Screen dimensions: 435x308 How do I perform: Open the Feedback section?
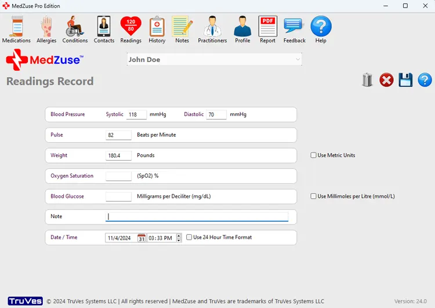coord(294,29)
